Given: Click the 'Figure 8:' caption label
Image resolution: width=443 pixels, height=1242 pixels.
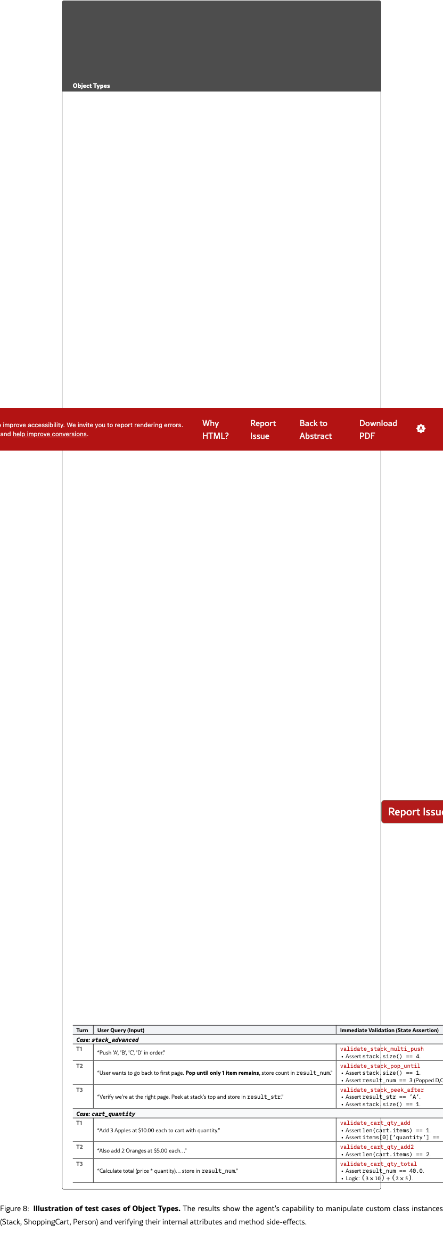Looking at the screenshot, I should pyautogui.click(x=14, y=1208).
